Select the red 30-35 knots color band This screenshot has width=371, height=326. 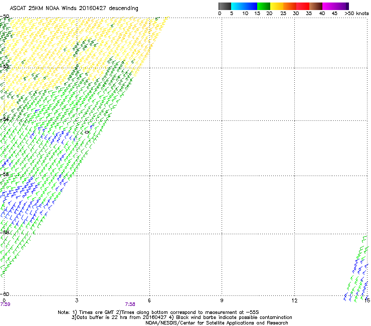(x=303, y=6)
